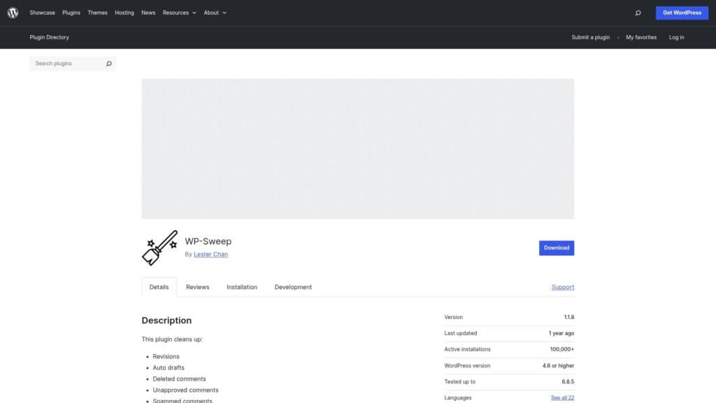Open the Hosting menu item
The width and height of the screenshot is (716, 403).
(124, 13)
